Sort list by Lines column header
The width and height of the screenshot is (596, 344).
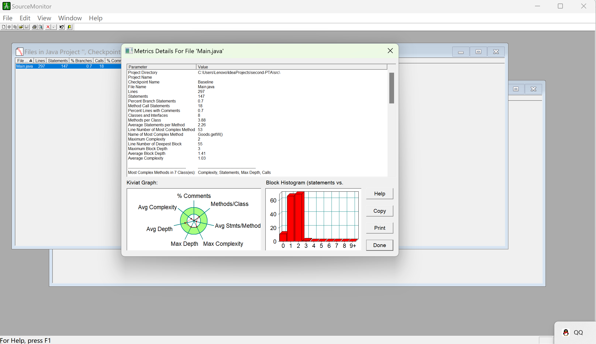coord(40,61)
